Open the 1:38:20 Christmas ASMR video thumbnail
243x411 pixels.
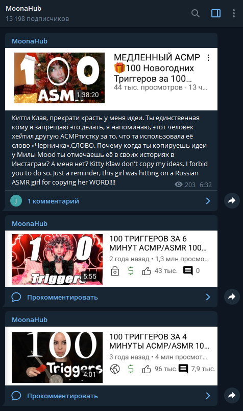click(x=59, y=78)
